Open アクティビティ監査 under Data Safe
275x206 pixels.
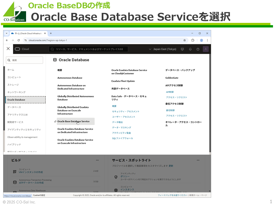tap(121, 133)
